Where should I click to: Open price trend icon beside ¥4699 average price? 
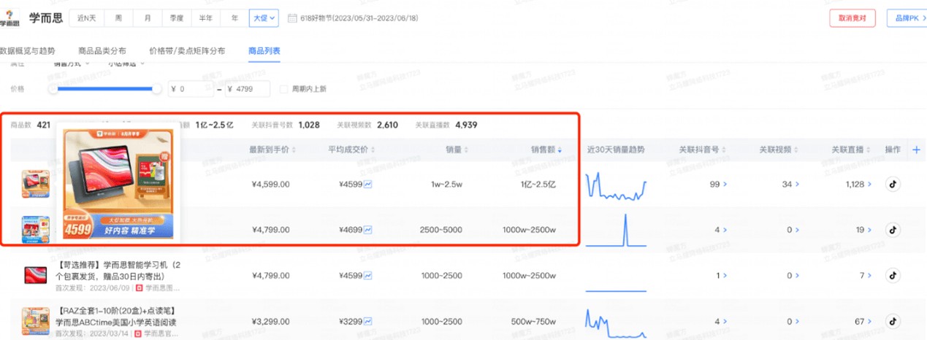coord(367,230)
